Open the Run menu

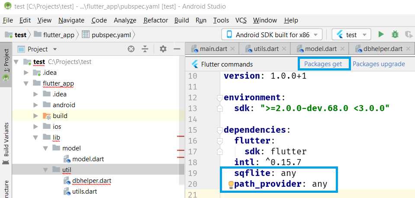[x=201, y=20]
